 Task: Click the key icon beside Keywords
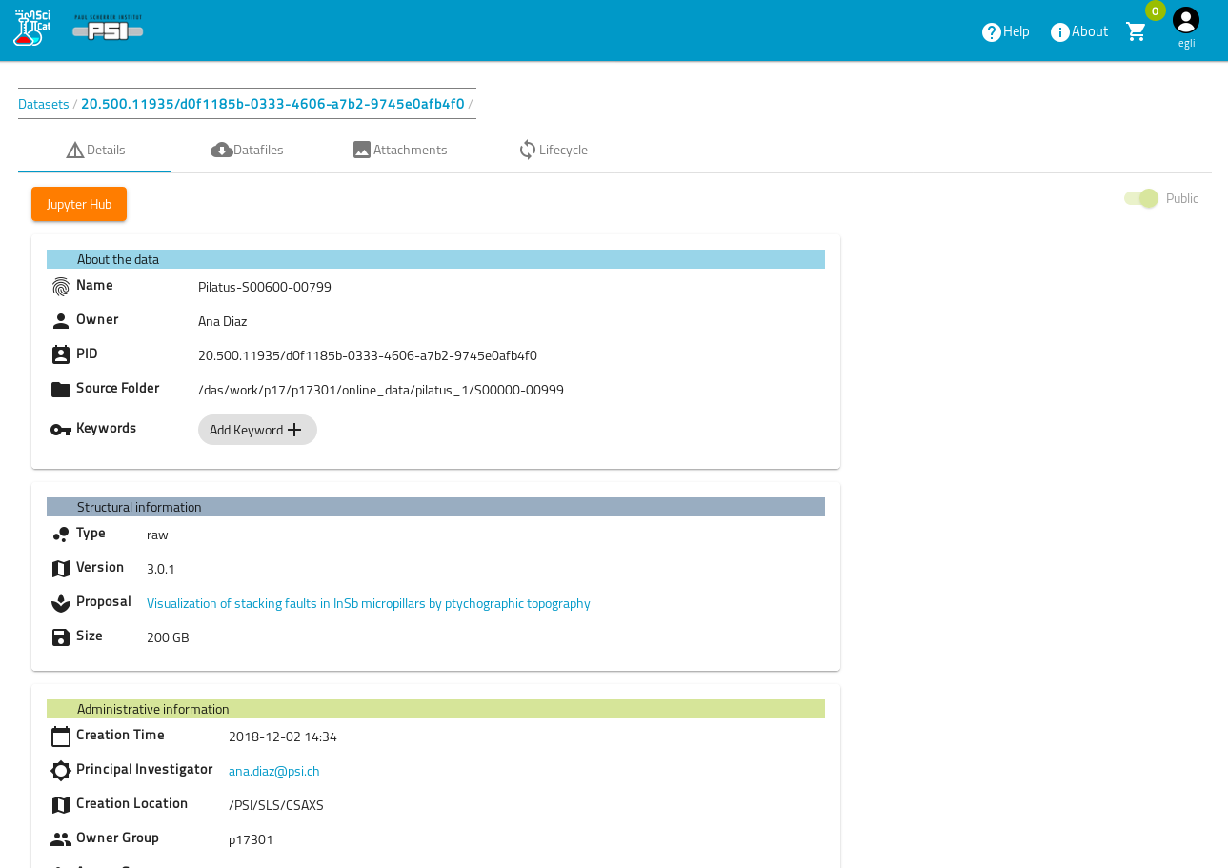(61, 429)
